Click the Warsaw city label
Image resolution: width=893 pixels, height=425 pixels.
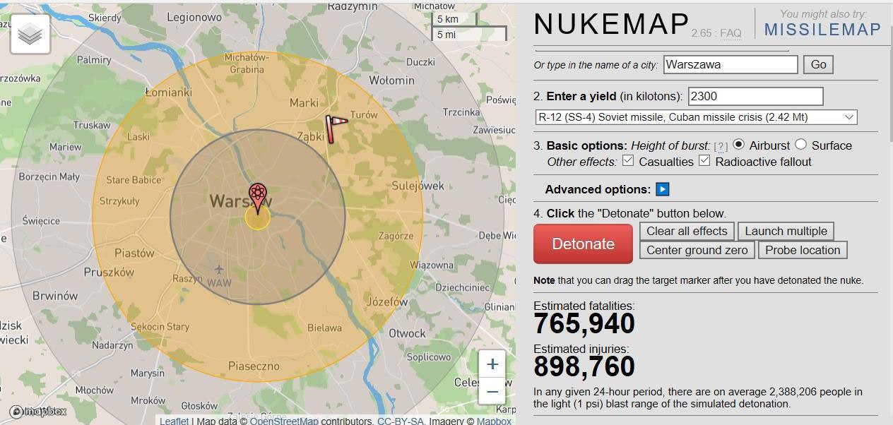tap(240, 201)
